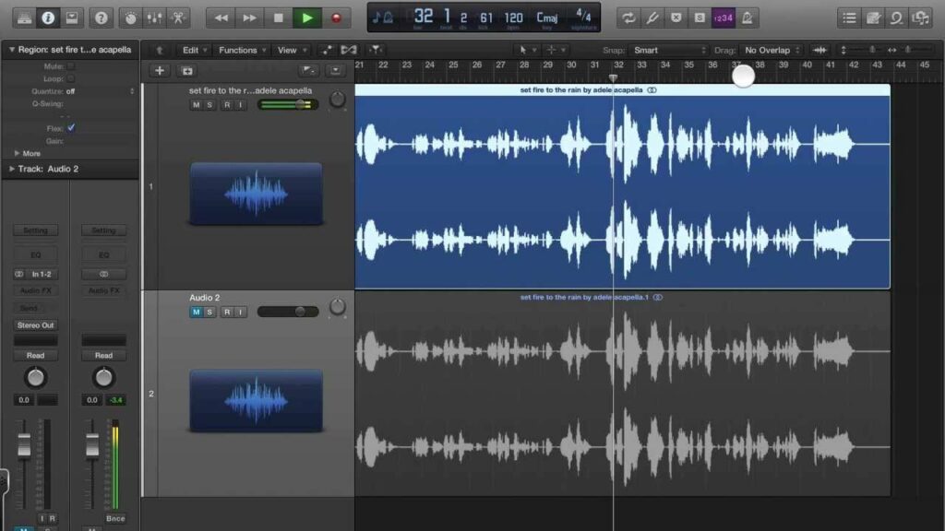Toggle the Metronome click icon
The width and height of the screenshot is (945, 531).
(748, 18)
